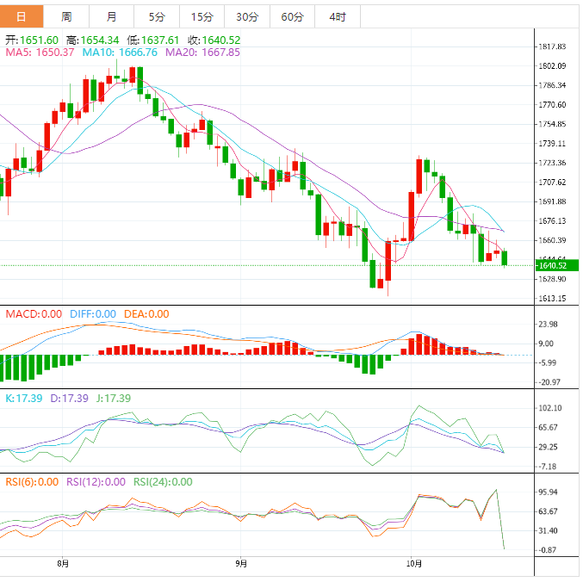Viewport: 583px width, 582px height.
Task: Switch to the 4时 timeframe tab
Action: tap(338, 16)
